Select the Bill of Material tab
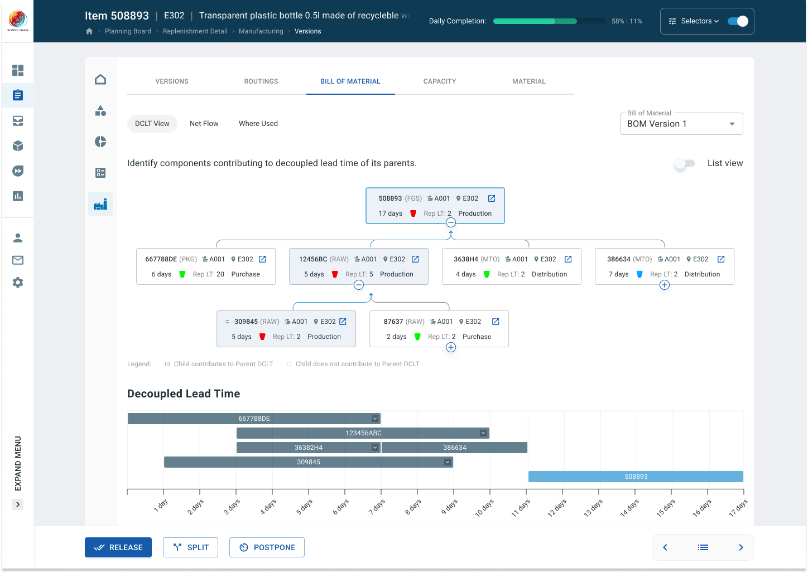Viewport: 808px width, 573px height. tap(350, 81)
